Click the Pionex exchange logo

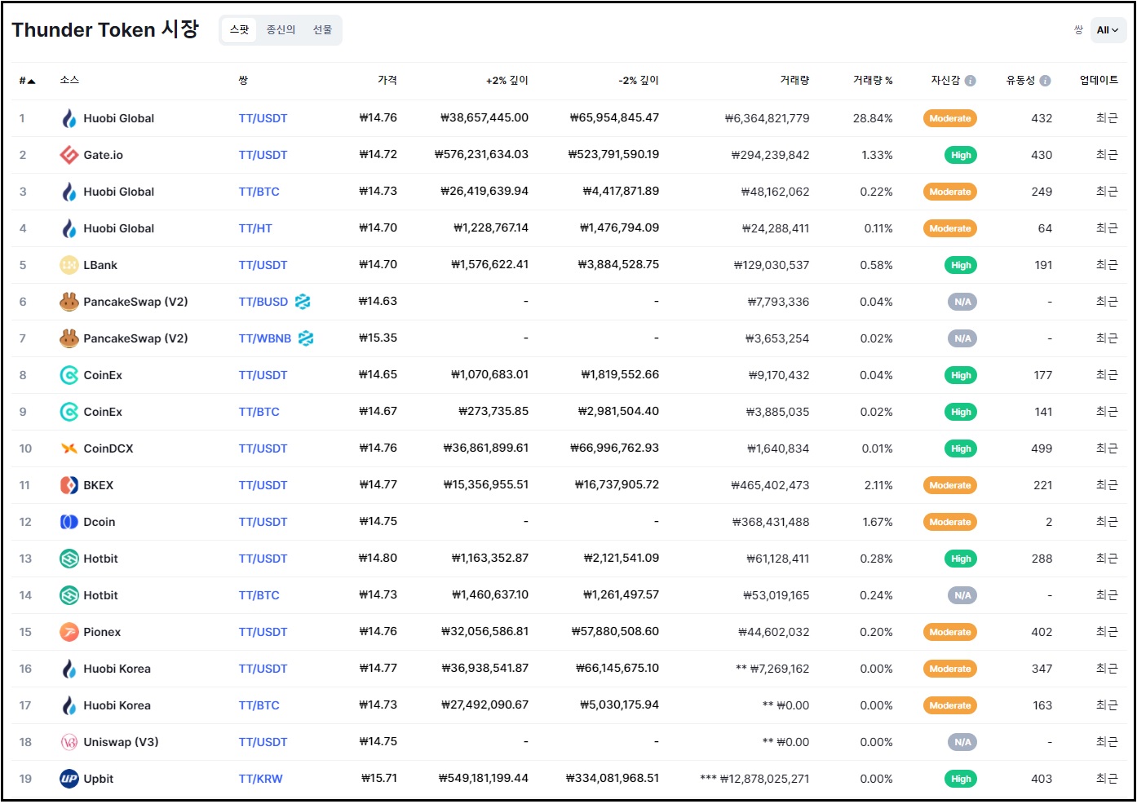[69, 632]
